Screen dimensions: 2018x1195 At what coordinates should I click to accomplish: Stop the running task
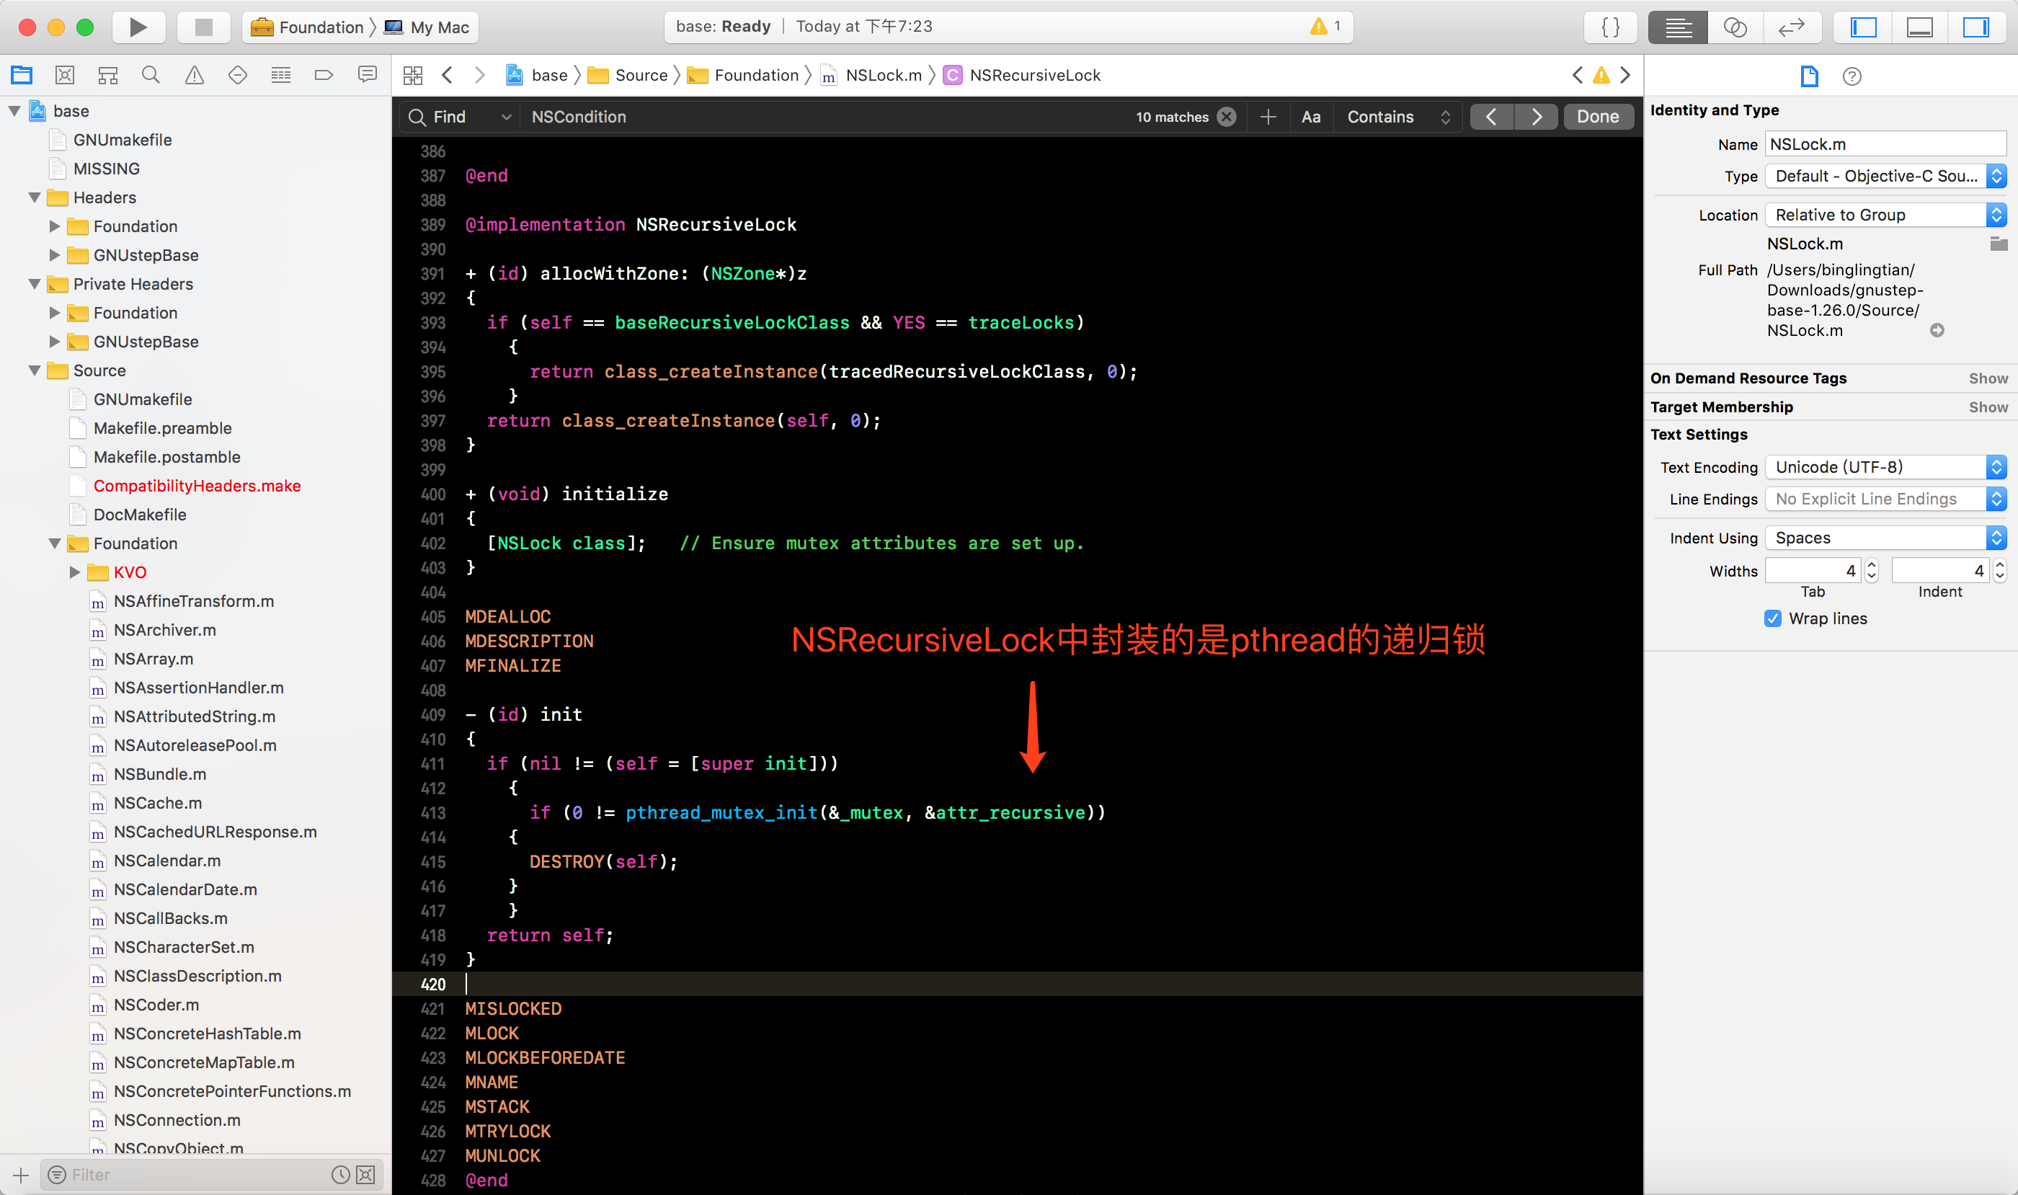204,27
